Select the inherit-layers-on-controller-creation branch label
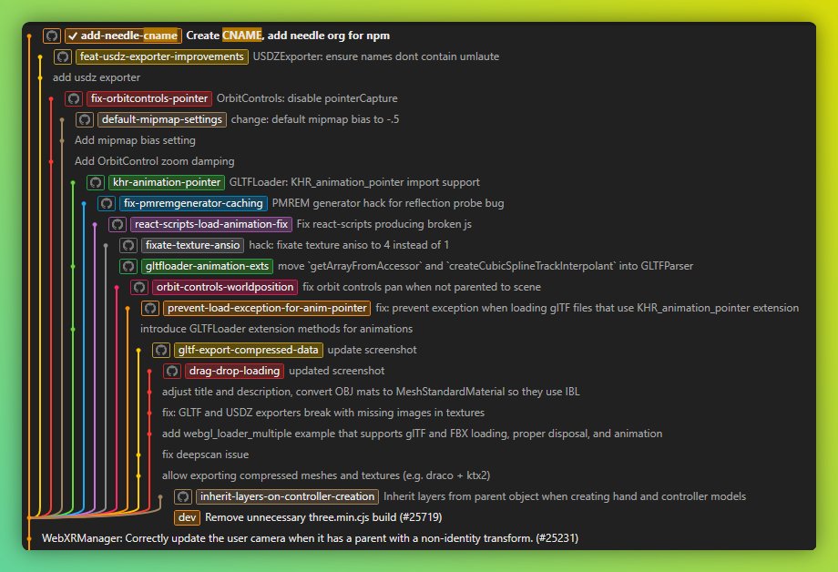Image resolution: width=838 pixels, height=572 pixels. click(288, 496)
